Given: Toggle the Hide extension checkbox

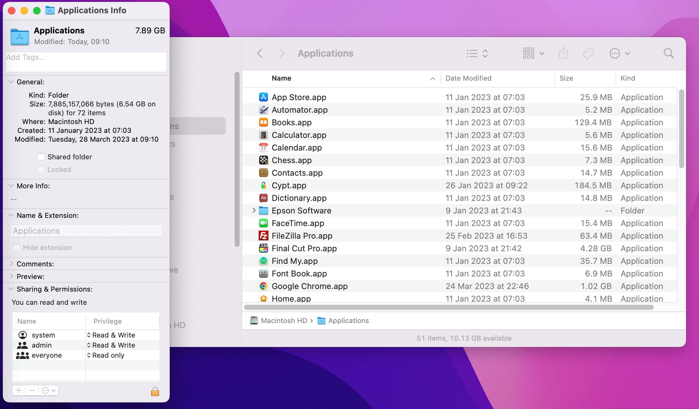Looking at the screenshot, I should coord(16,248).
